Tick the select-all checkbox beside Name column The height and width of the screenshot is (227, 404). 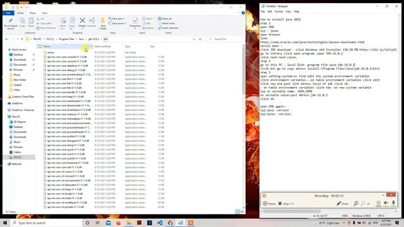40,46
